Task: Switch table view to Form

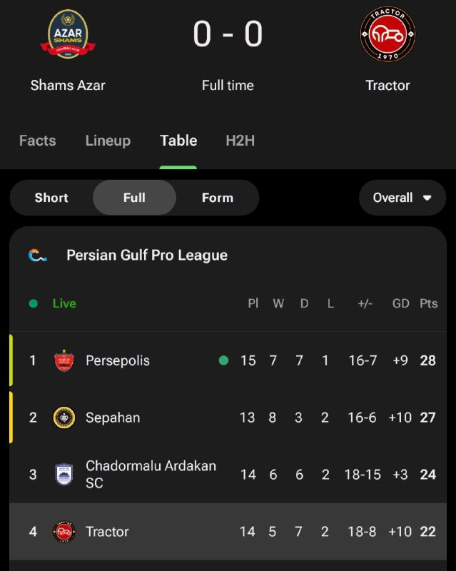Action: (x=217, y=198)
